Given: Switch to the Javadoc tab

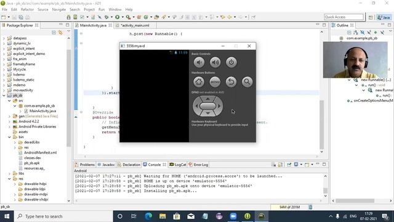Looking at the screenshot, I should [x=106, y=165].
